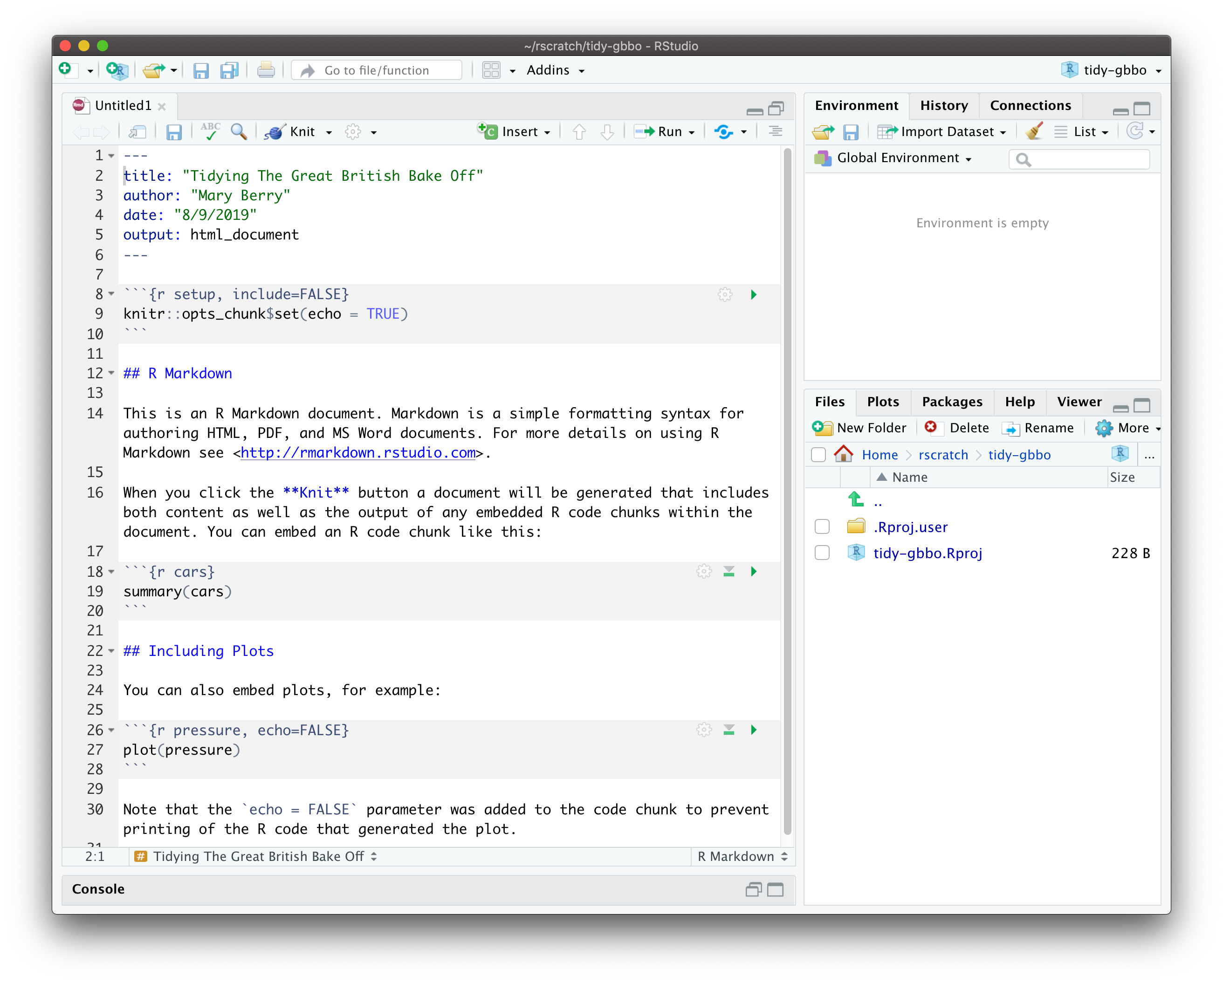Tick the tidy-gbbo.Rproj file checkbox
Image resolution: width=1223 pixels, height=983 pixels.
click(821, 552)
